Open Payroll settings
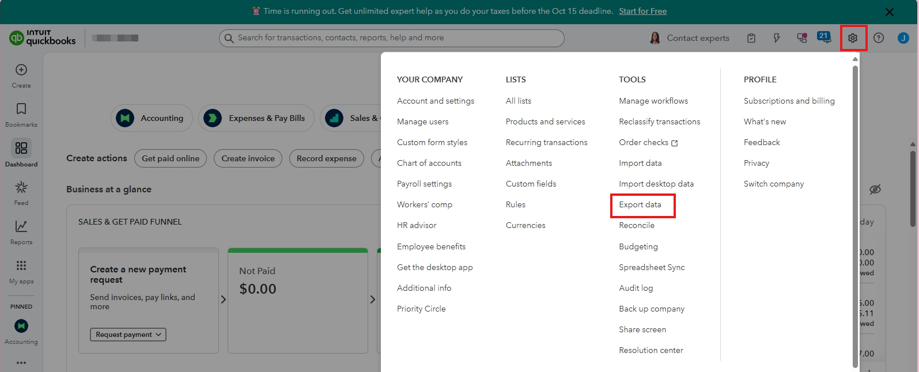This screenshot has width=919, height=372. 424,184
